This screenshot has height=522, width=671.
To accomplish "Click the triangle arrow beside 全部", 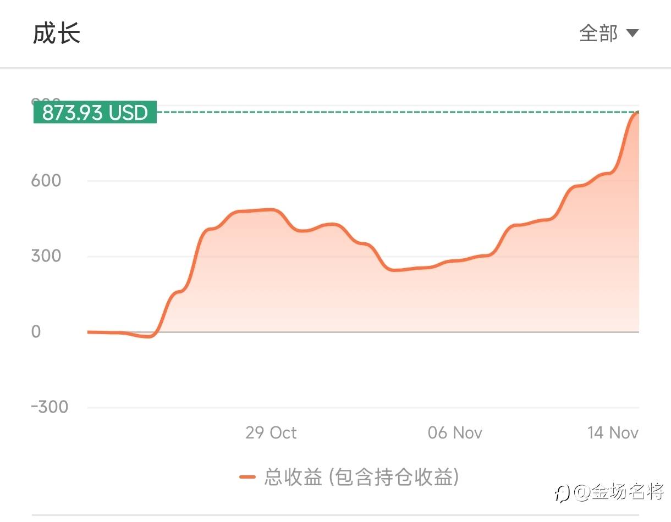I will (632, 34).
